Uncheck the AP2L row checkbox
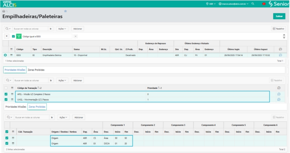290x153 pixels. (x=6, y=94)
